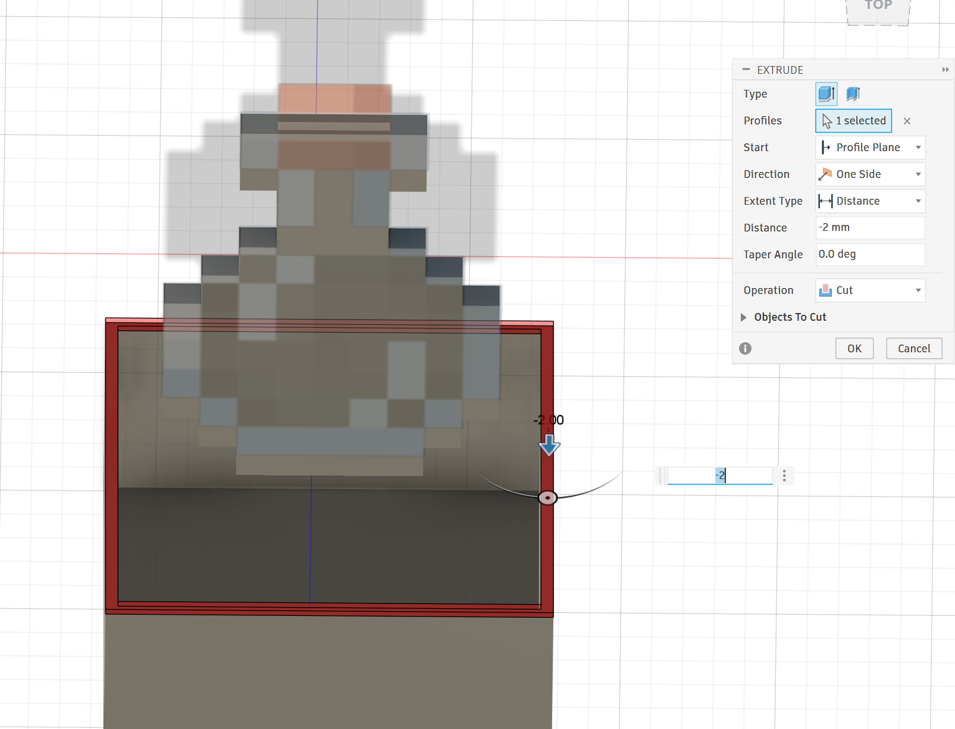Screen dimensions: 955x729
Task: Select the Extrude type icon
Action: point(826,94)
